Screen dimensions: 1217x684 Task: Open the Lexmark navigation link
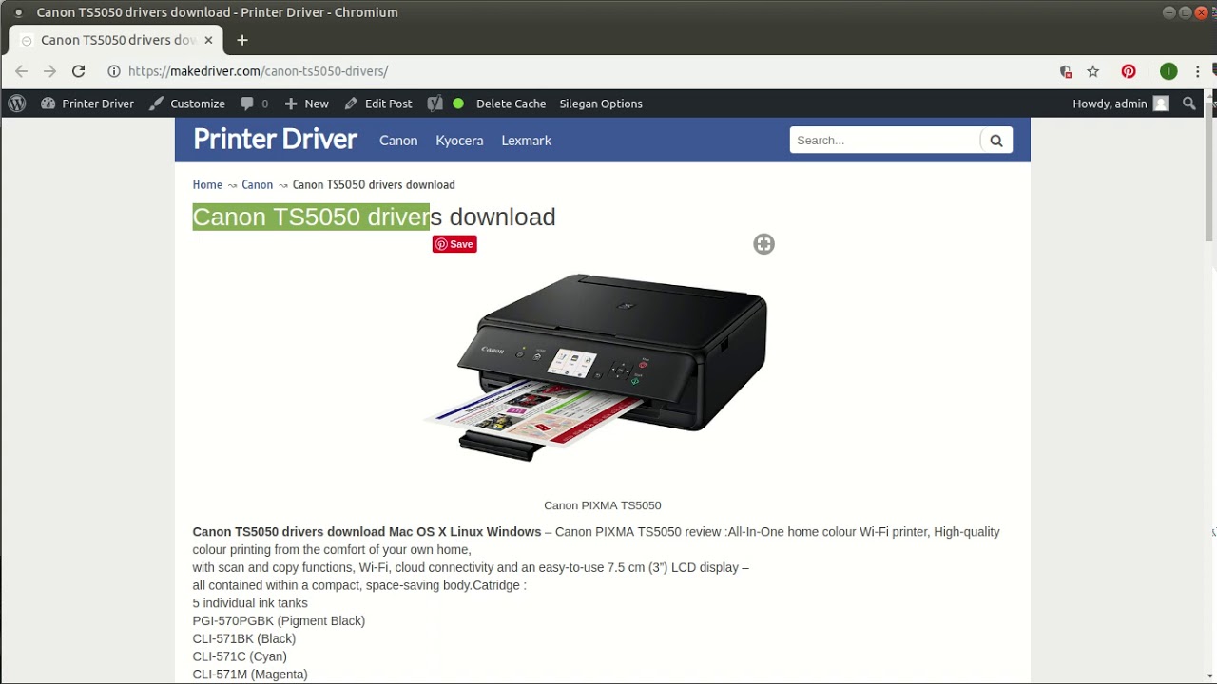pos(526,141)
